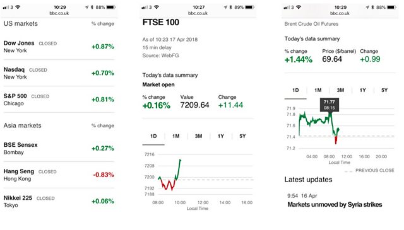404x230 pixels.
Task: Tap the location arrow icon on left phone
Action: pyautogui.click(x=87, y=7)
